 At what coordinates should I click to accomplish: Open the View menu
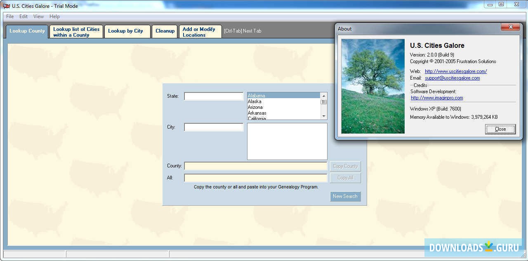point(38,16)
